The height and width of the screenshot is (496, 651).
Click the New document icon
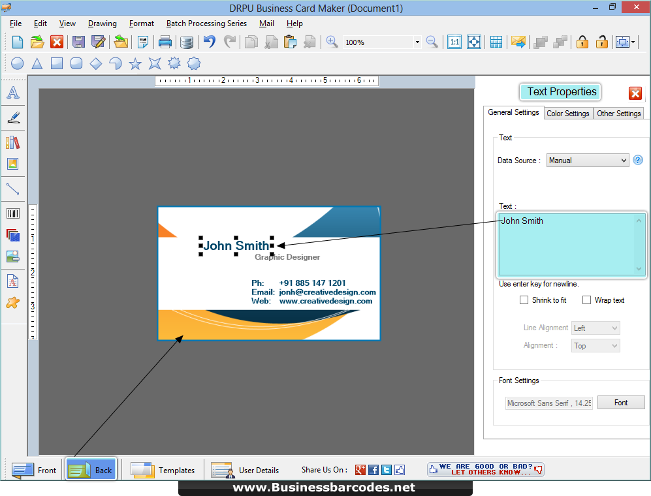[x=18, y=42]
